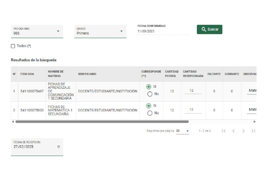Edit Cantidad Recepcionada for row 1
This screenshot has height=193, width=273.
193,91
